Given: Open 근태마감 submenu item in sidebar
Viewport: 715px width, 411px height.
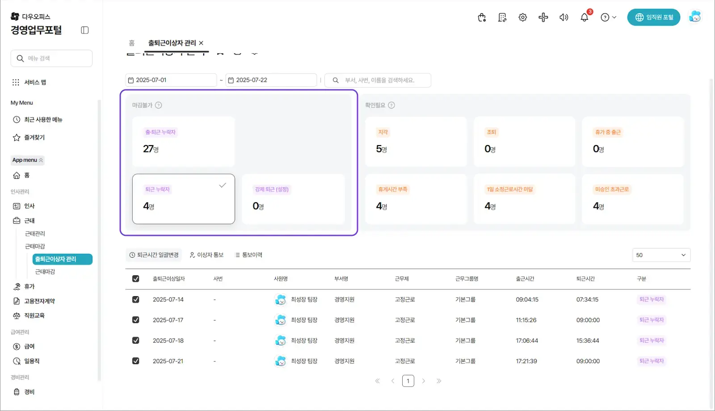Looking at the screenshot, I should click(x=45, y=272).
